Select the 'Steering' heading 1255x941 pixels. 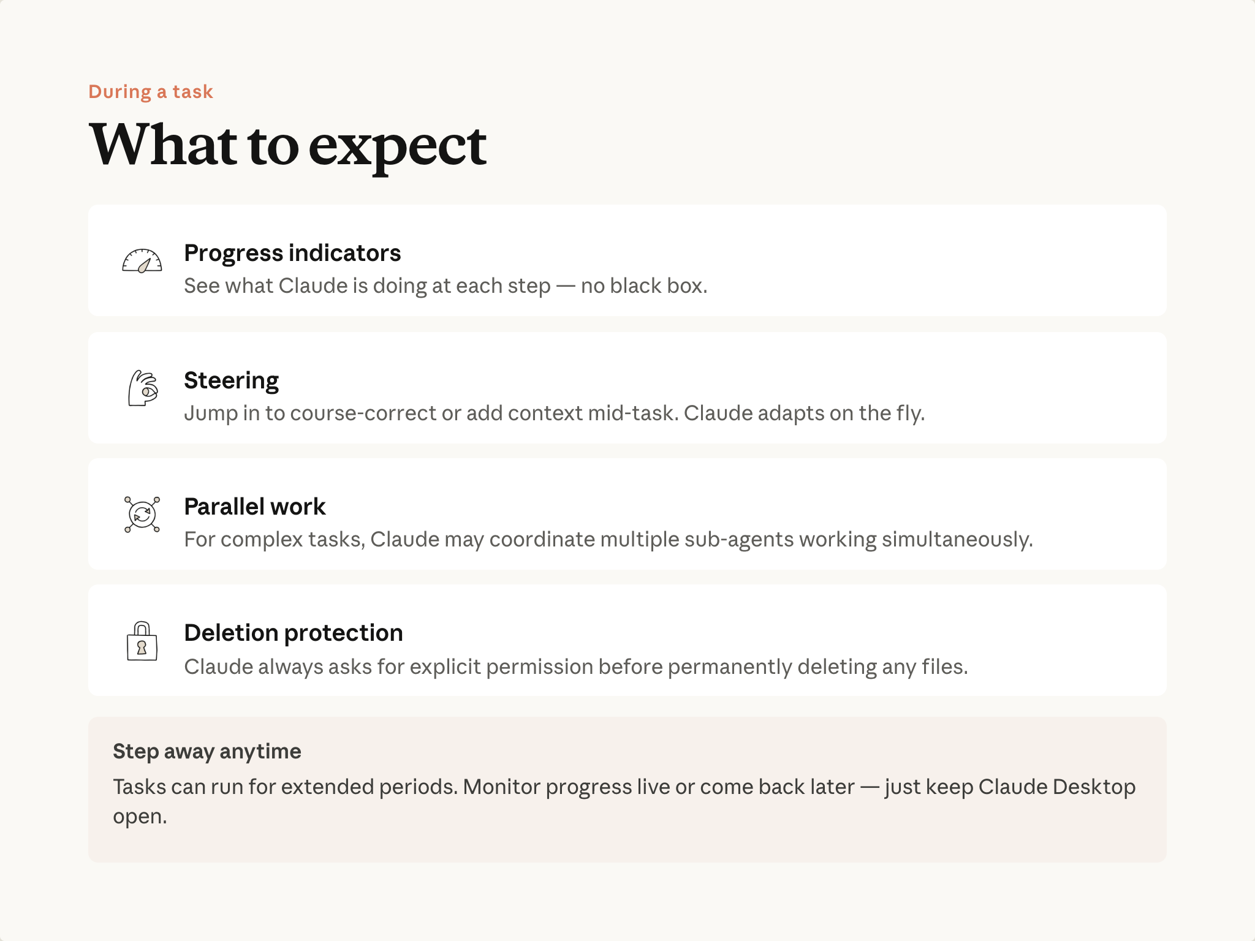coord(231,380)
